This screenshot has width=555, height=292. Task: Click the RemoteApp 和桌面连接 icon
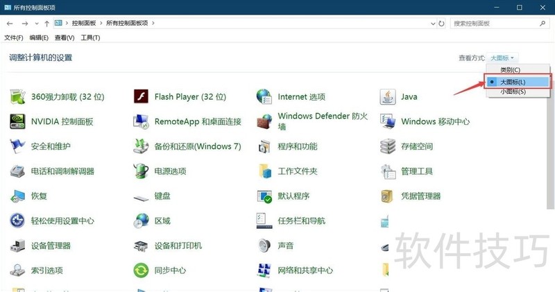point(141,121)
